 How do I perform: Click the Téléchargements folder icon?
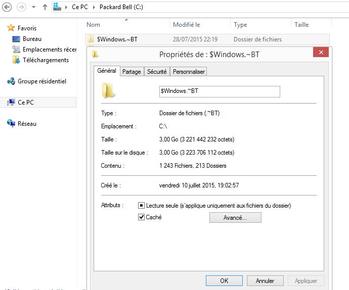16,60
